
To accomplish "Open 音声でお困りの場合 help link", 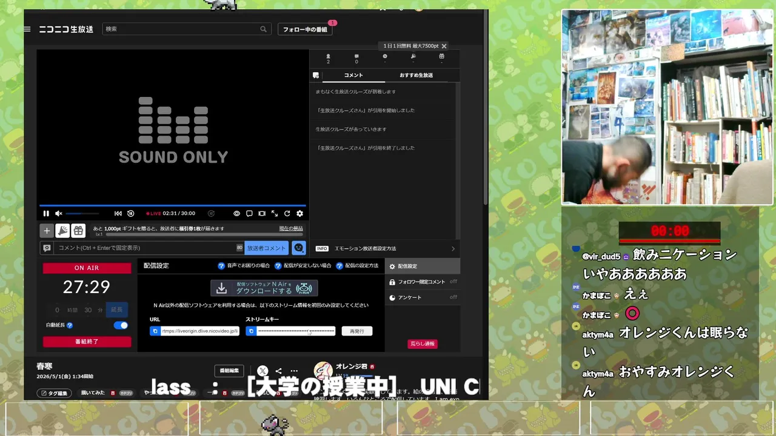I will (244, 266).
